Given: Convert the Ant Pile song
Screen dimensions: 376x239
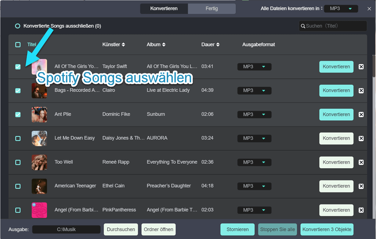Looking at the screenshot, I should [336, 114].
